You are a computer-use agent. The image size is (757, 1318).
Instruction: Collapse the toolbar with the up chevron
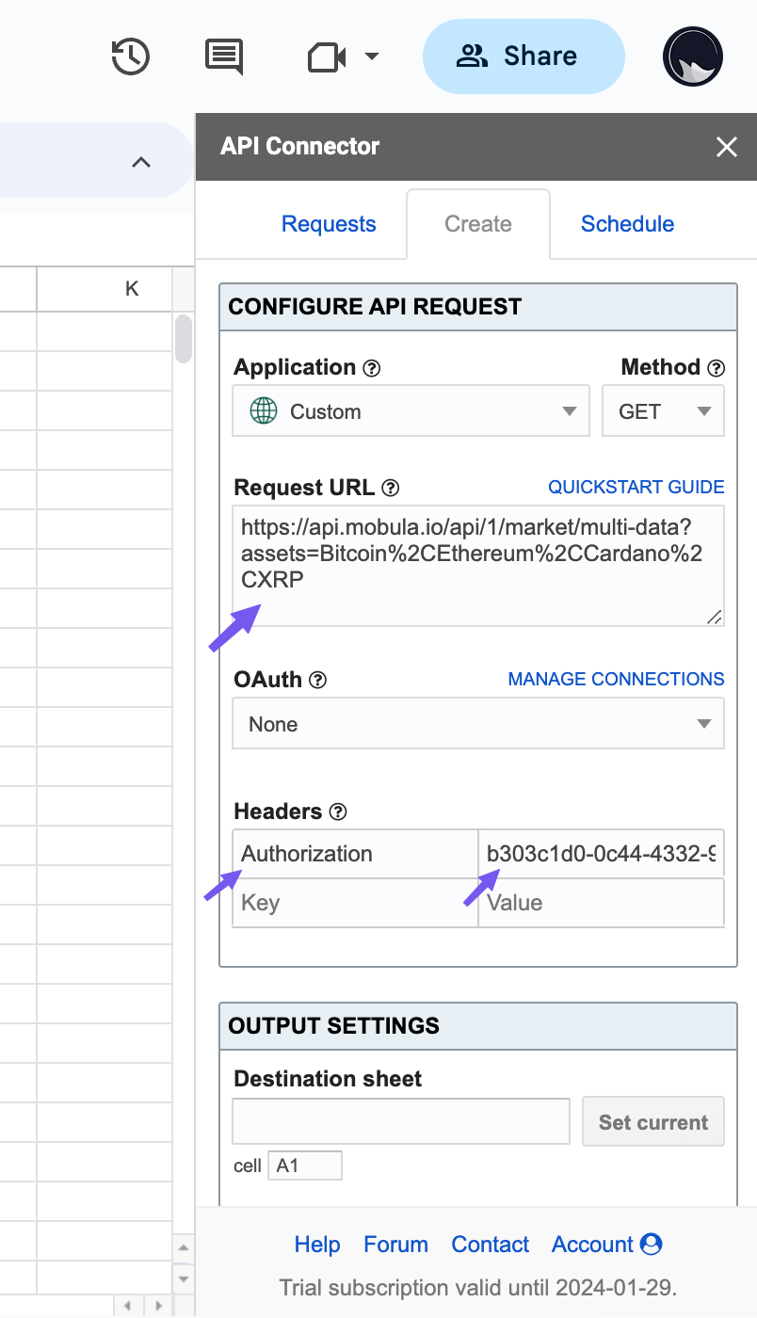(x=141, y=162)
